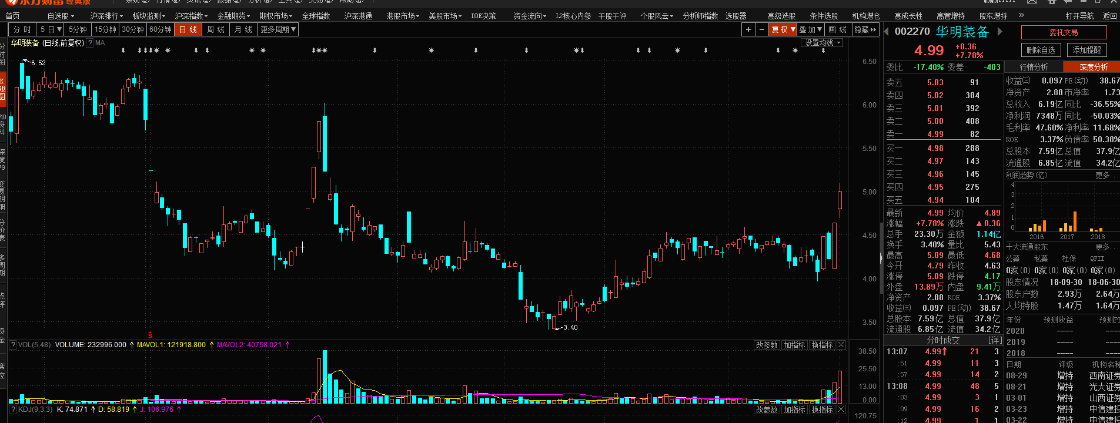This screenshot has height=423, width=1120.
Task: Click 改参数 in the KDJ panel
Action: [x=767, y=409]
